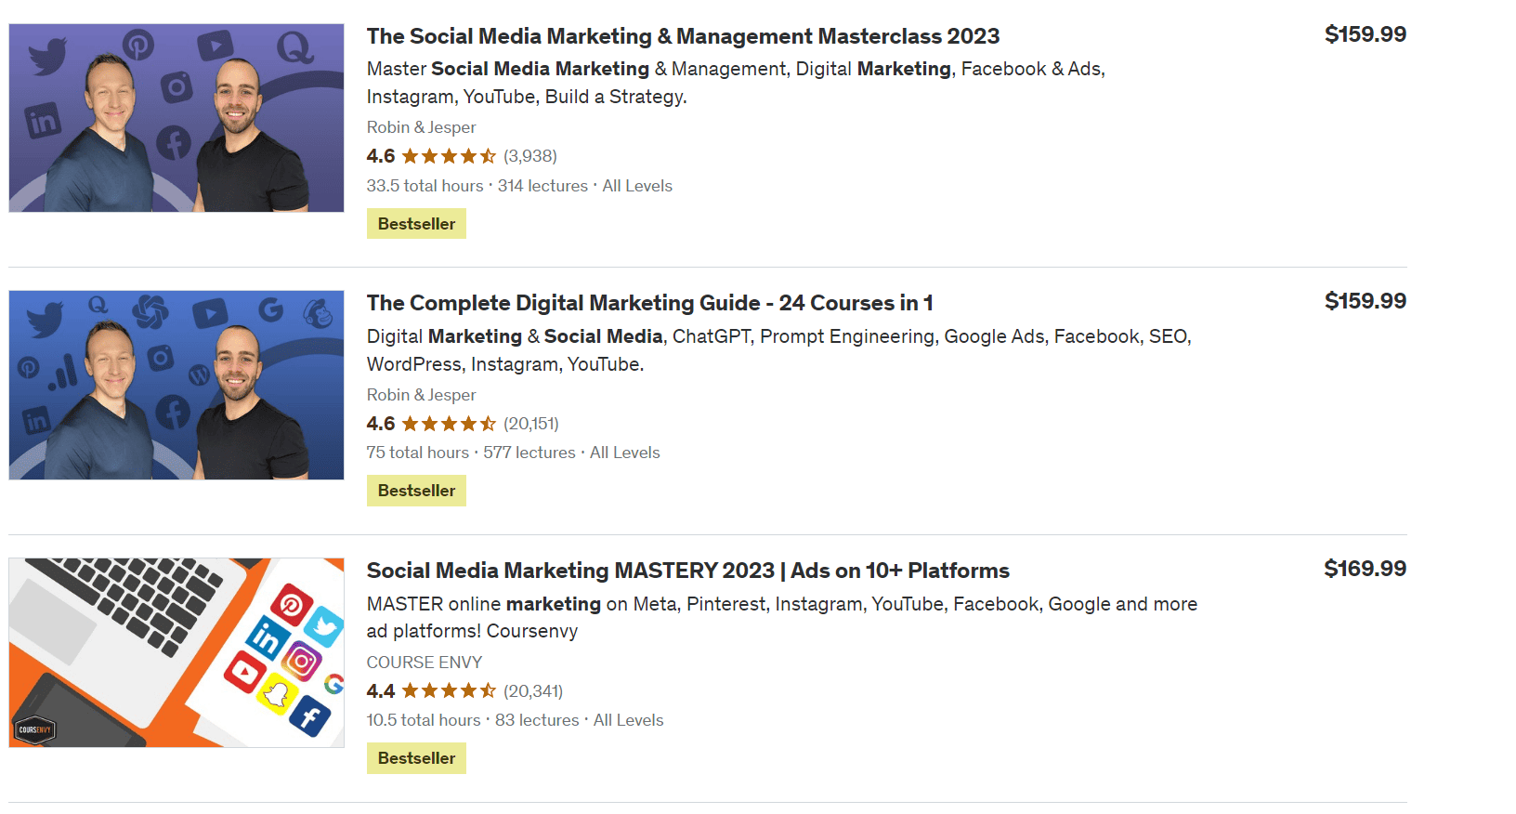Click the Facebook icon in the second thumbnail
Screen dimensions: 1516x814
coord(174,411)
